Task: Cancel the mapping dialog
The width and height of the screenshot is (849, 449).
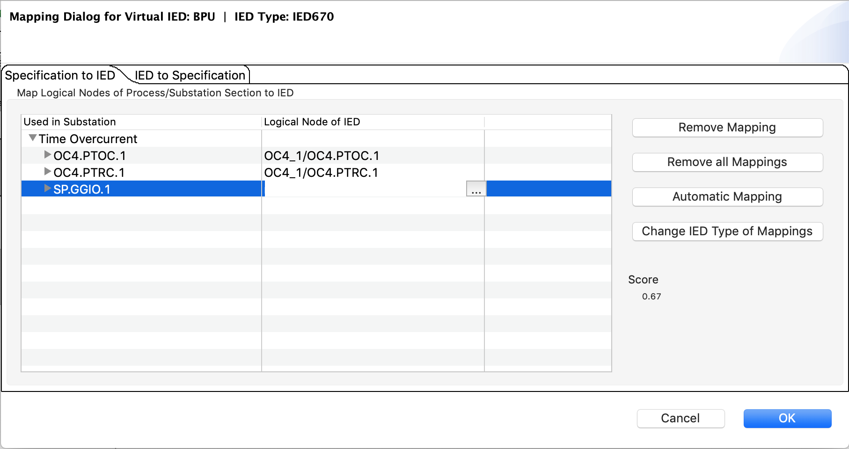Action: click(x=680, y=418)
